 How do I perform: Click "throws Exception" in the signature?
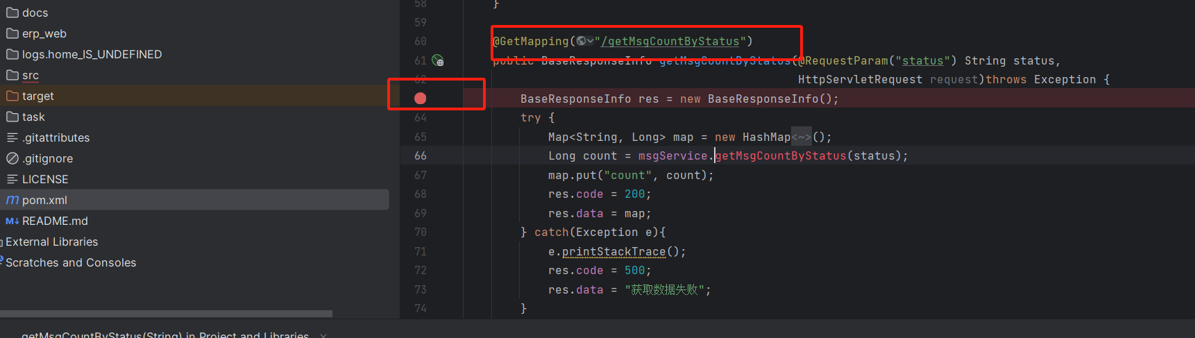tap(1041, 80)
